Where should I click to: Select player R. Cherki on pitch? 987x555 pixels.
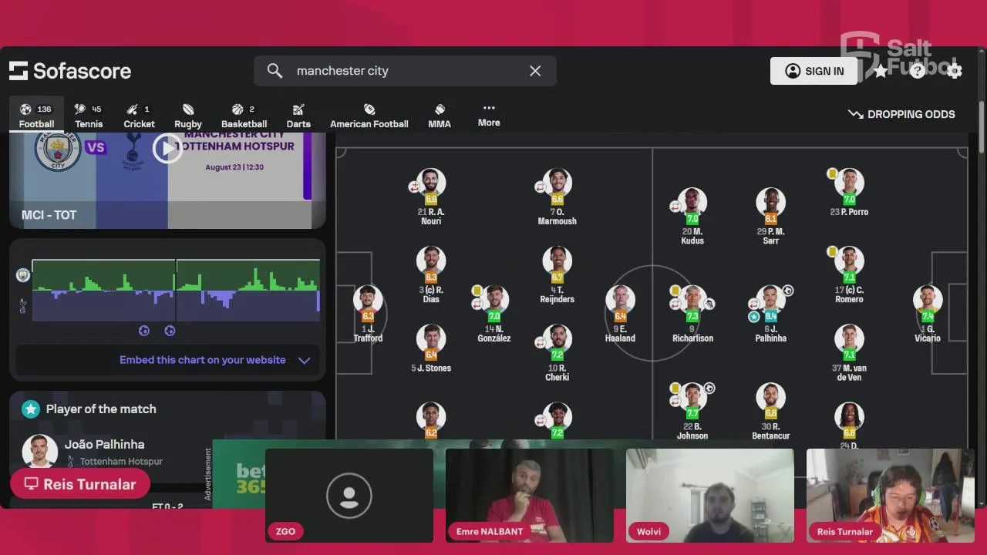coord(557,354)
